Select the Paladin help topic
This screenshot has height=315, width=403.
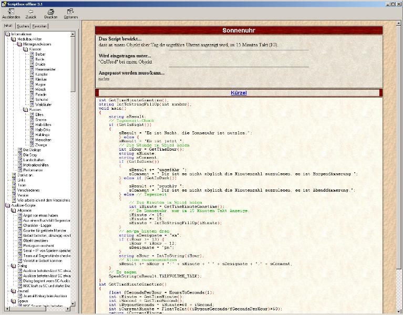point(42,94)
